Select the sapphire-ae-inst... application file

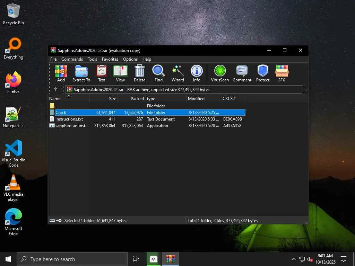[x=147, y=125]
